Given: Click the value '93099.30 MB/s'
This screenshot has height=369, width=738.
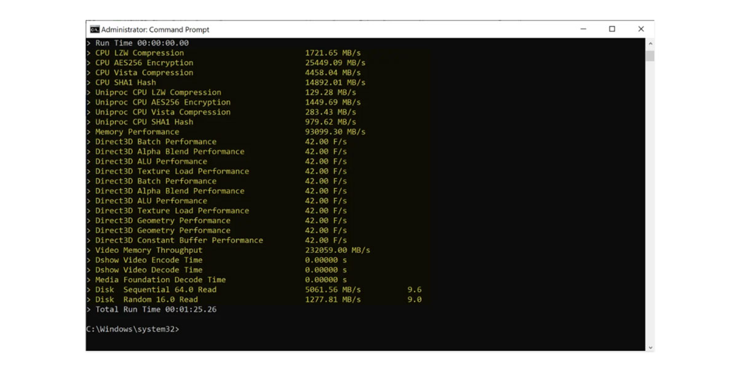Looking at the screenshot, I should (x=335, y=132).
